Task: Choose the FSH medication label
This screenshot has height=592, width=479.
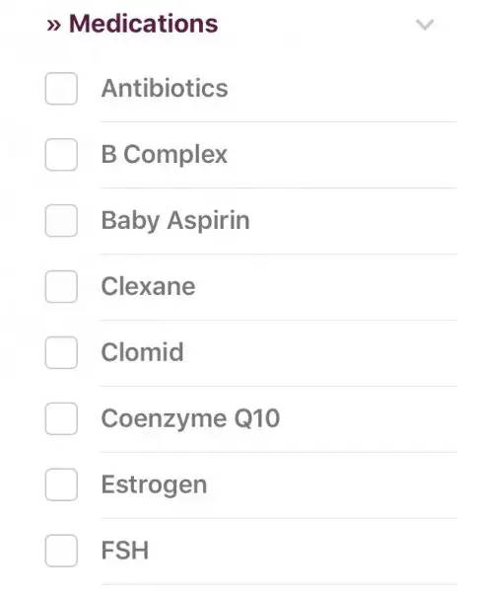Action: (x=125, y=551)
